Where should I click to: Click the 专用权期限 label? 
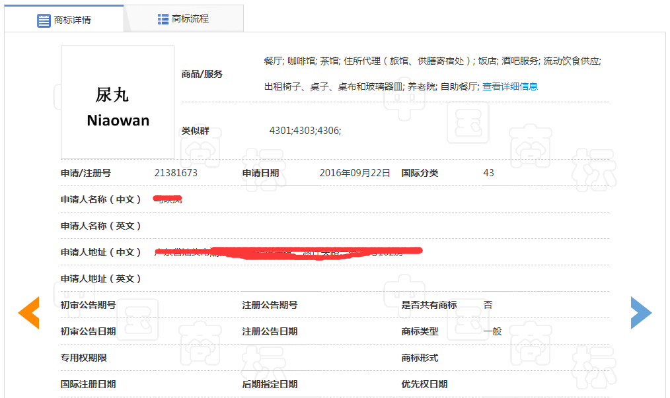83,358
